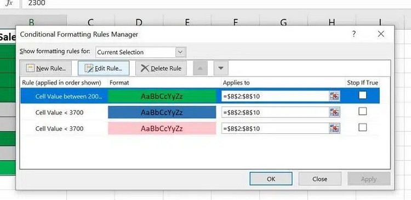Click the first rule's Applies to field

point(276,96)
